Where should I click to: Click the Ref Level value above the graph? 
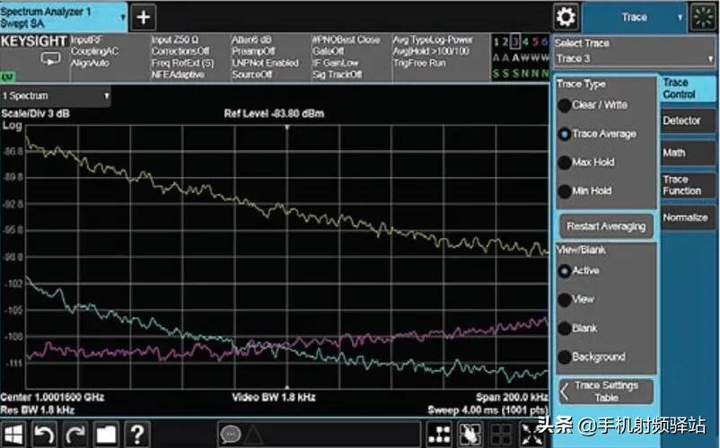pos(274,114)
